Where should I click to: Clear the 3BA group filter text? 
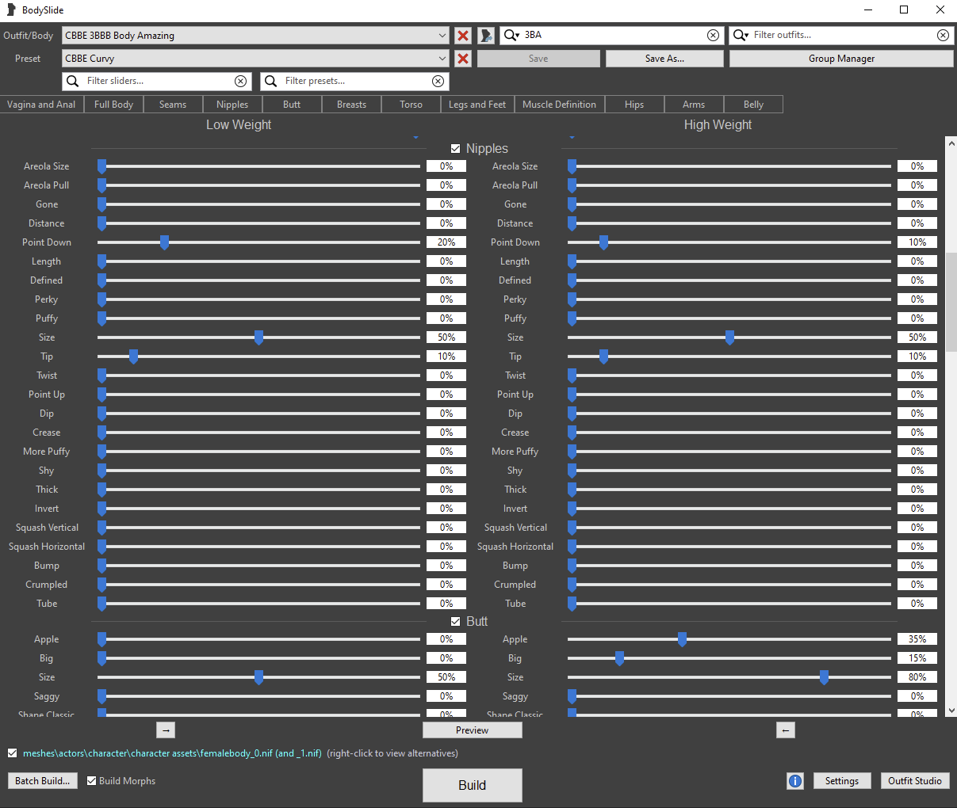coord(713,35)
